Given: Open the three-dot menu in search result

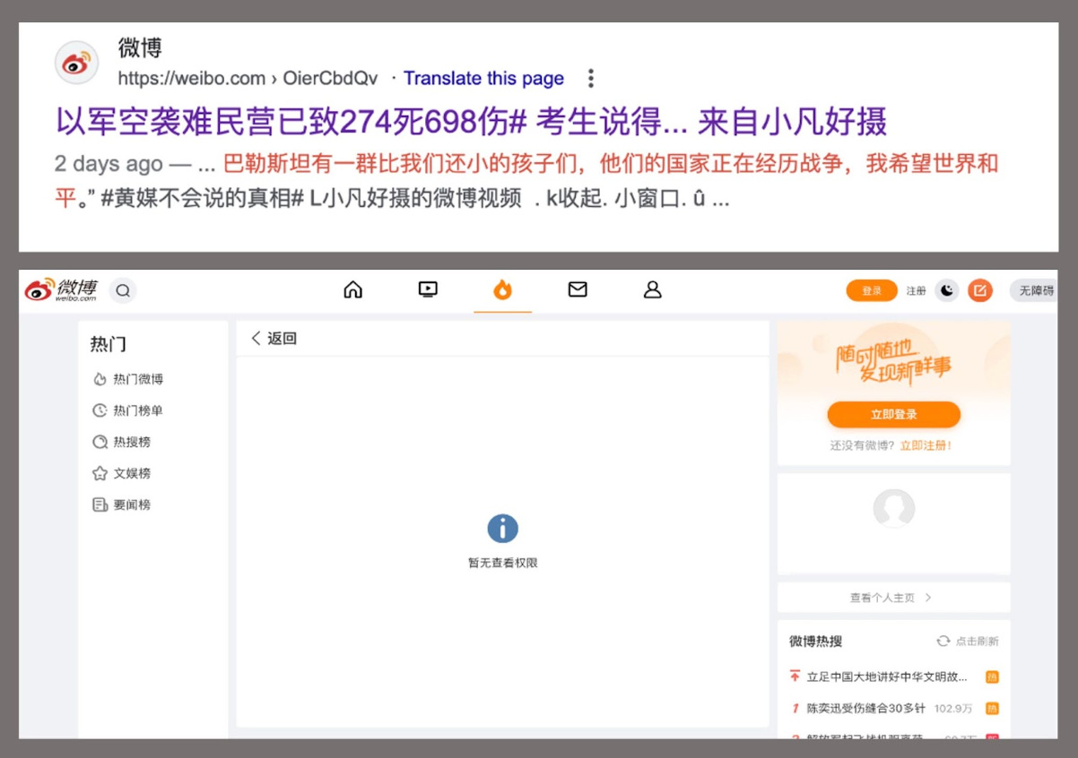Looking at the screenshot, I should click(590, 78).
